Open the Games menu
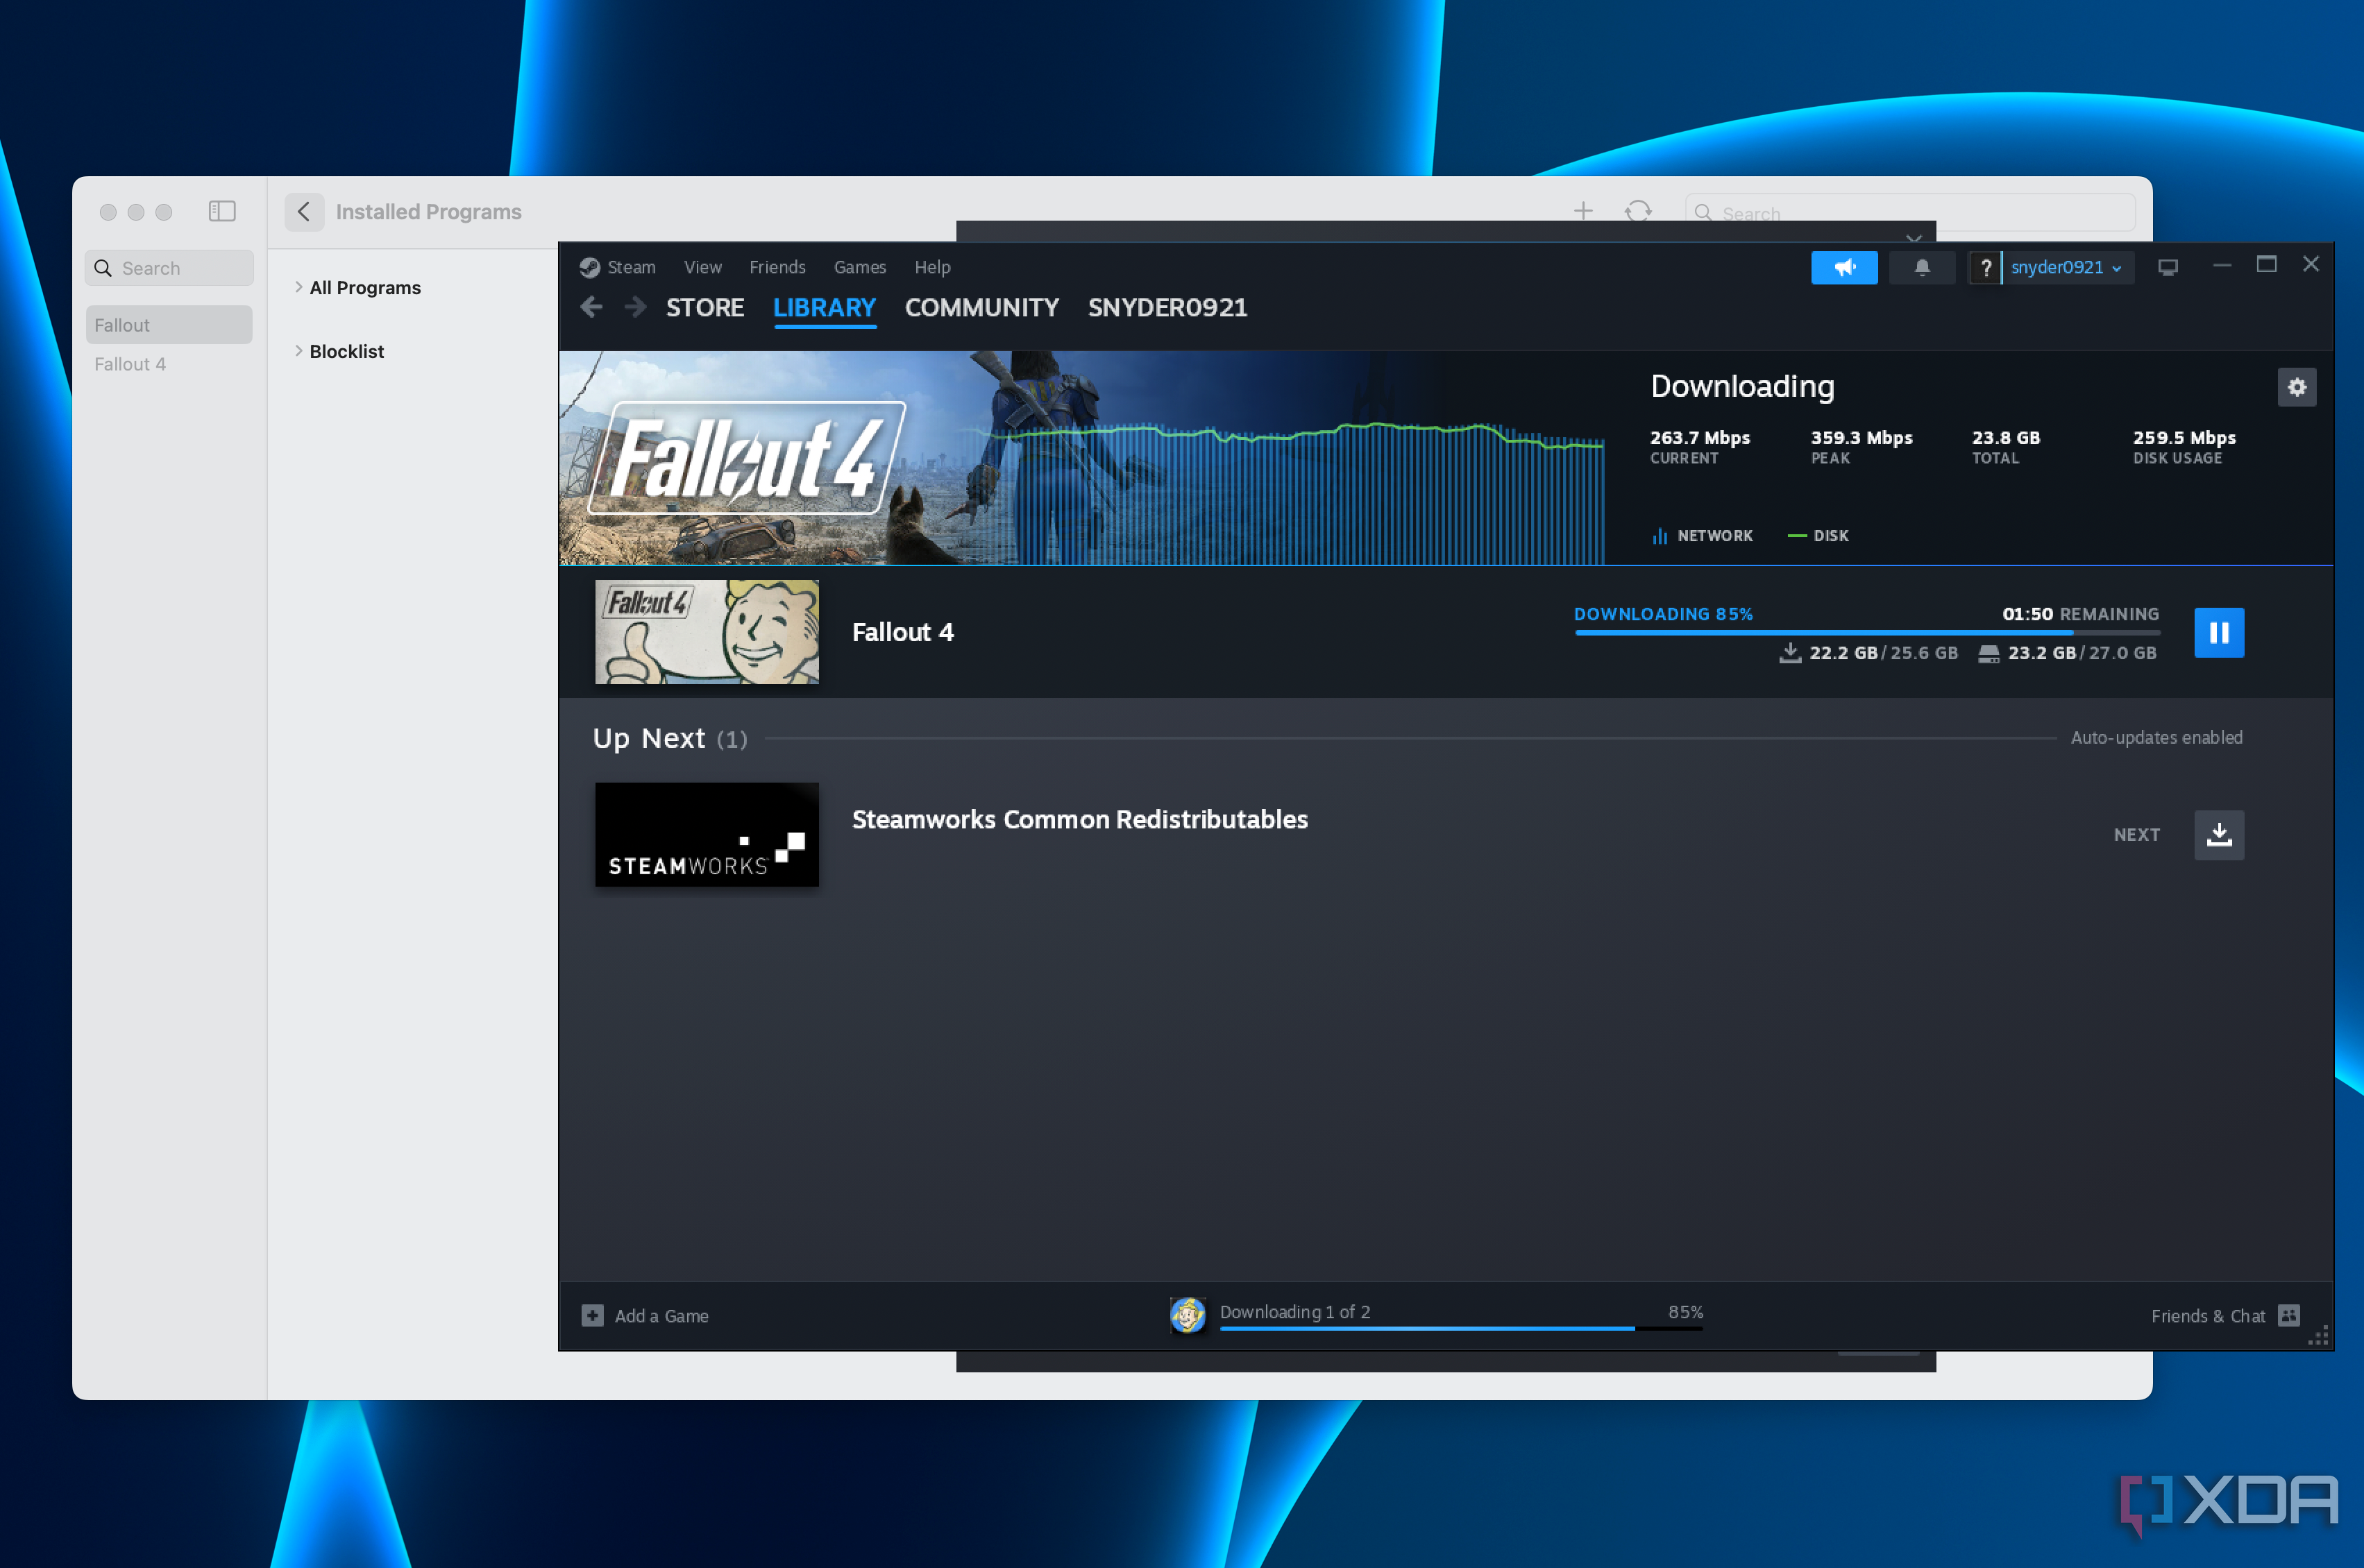This screenshot has width=2364, height=1568. (x=859, y=267)
